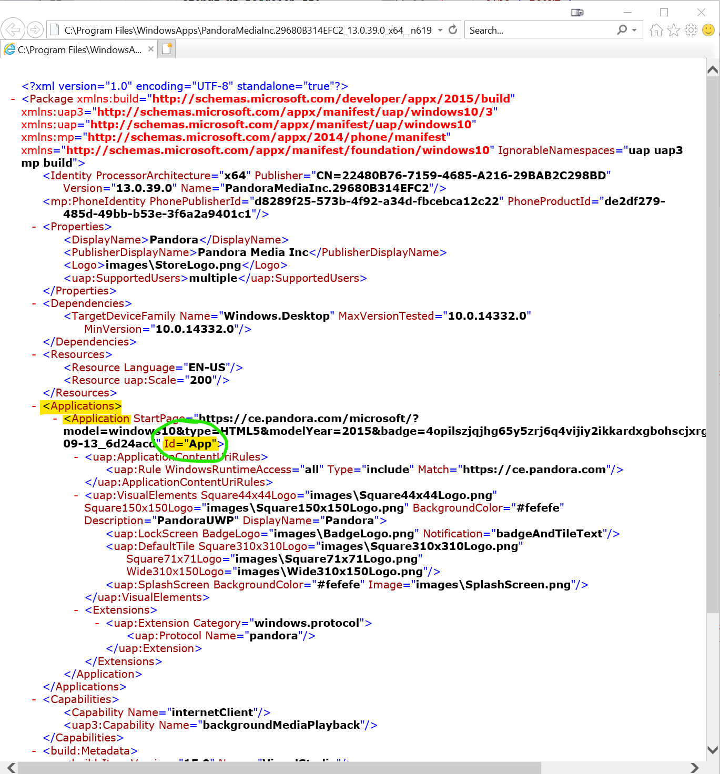Viewport: 720px width, 774px height.
Task: Click the search magnifier icon
Action: pyautogui.click(x=622, y=30)
